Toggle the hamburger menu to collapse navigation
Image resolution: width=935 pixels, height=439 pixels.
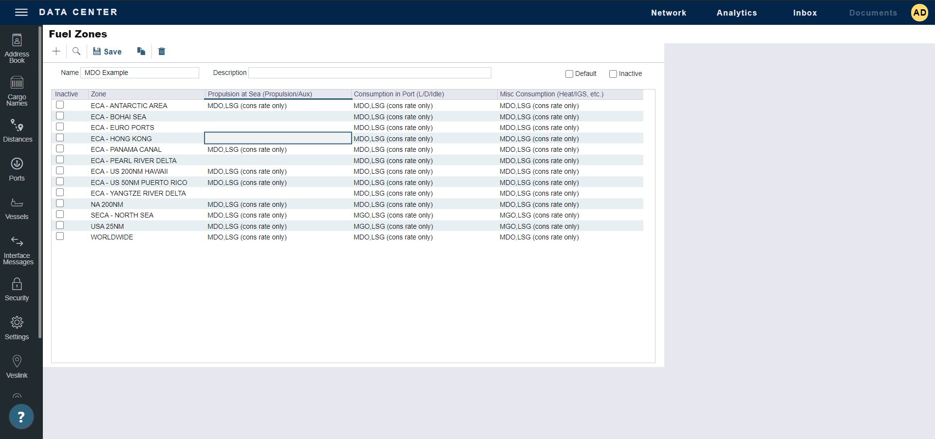(x=21, y=12)
